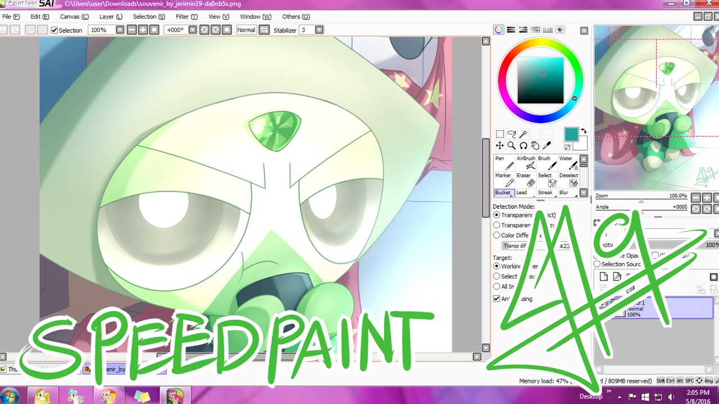Open the Edit menu
Viewport: 719px width, 404px height.
(x=40, y=17)
